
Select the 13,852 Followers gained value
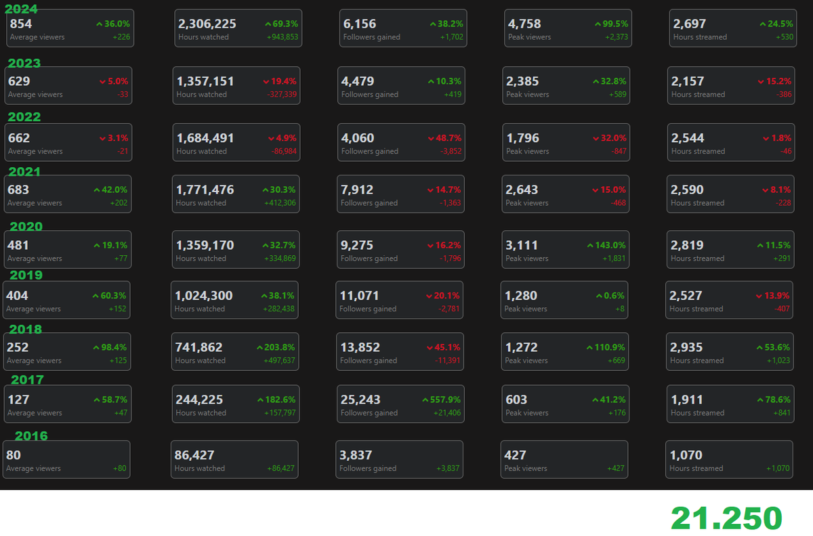pos(360,348)
